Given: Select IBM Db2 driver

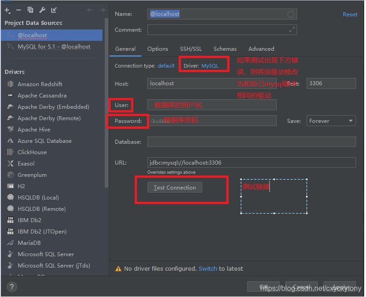Looking at the screenshot, I should [29, 220].
